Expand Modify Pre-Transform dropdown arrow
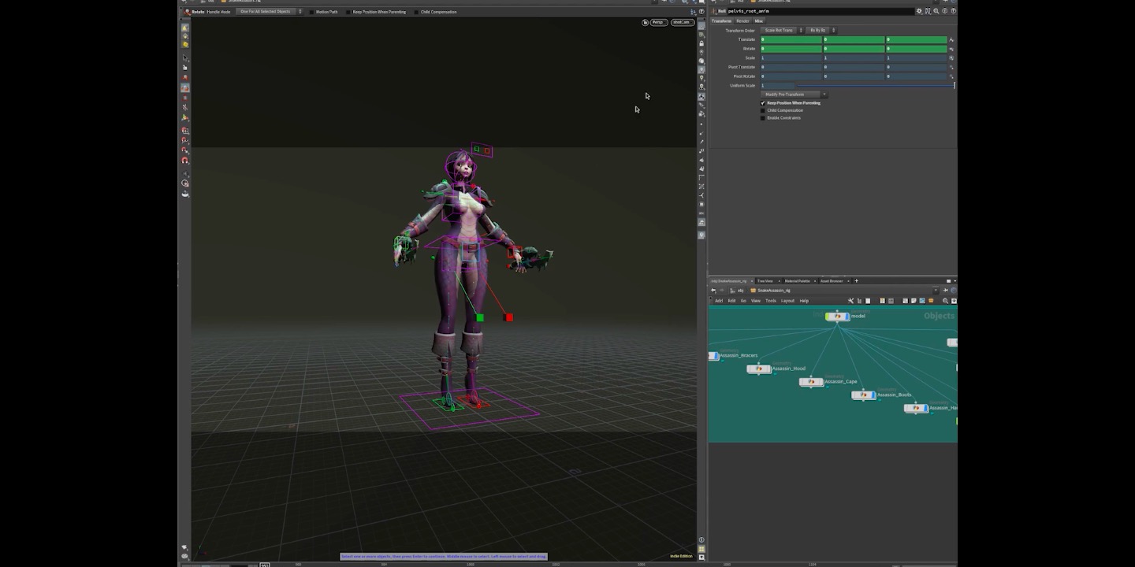Image resolution: width=1135 pixels, height=567 pixels. (824, 94)
